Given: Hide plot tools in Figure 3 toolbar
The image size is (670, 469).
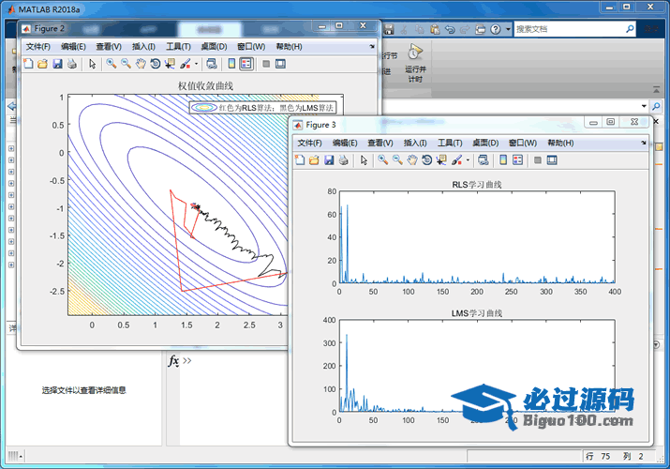Looking at the screenshot, I should (x=538, y=160).
